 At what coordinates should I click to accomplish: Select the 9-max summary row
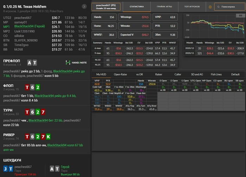pos(135,53)
